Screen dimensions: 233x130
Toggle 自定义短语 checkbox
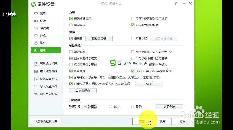(71, 84)
